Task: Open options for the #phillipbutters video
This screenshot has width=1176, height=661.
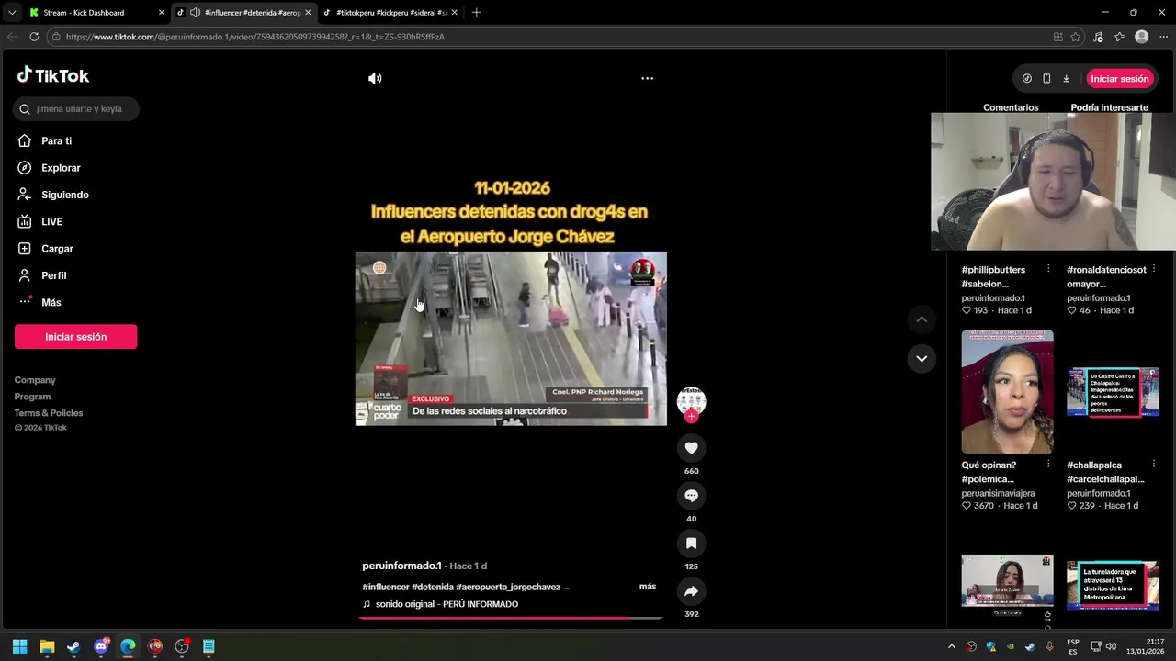Action: tap(1048, 269)
